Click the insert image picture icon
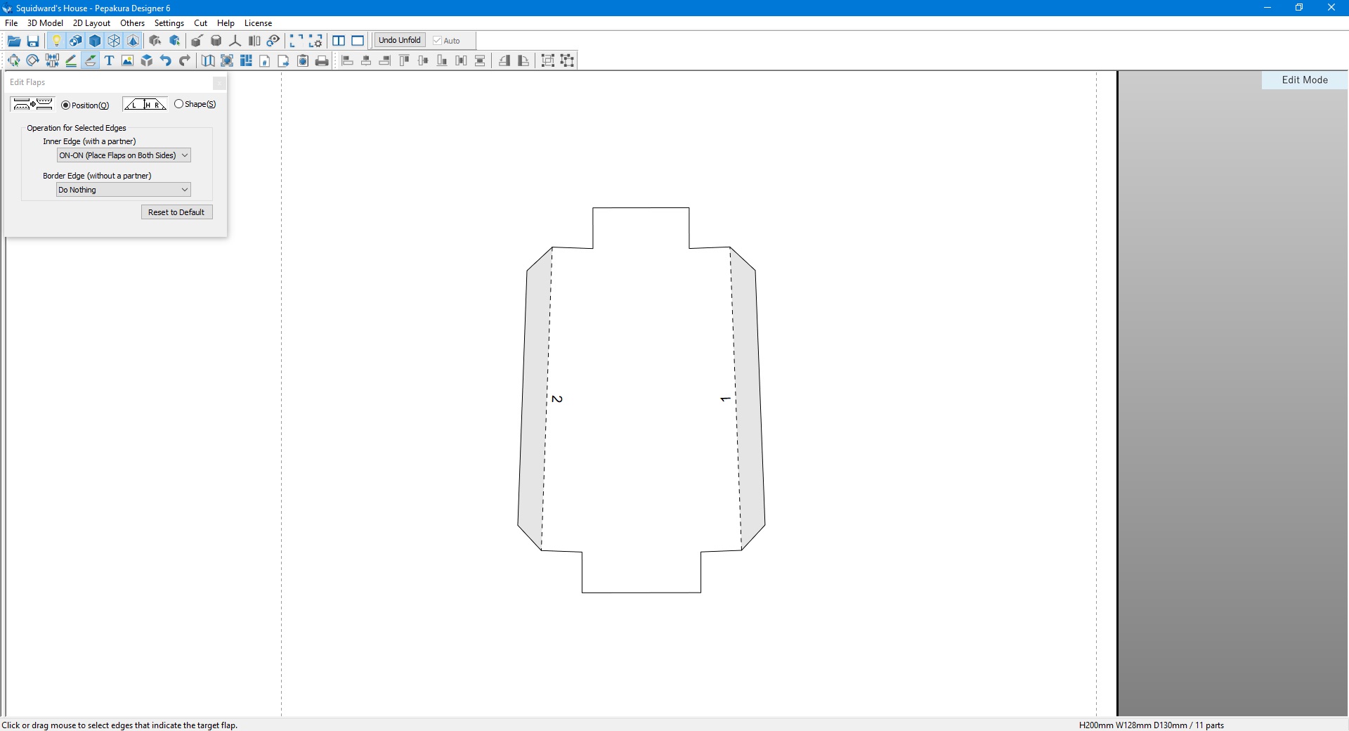Viewport: 1349px width, 731px height. pyautogui.click(x=127, y=61)
